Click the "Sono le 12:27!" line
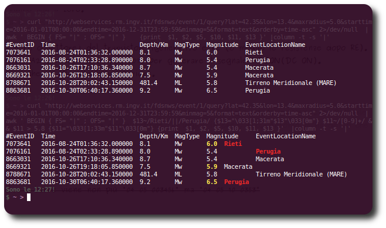 click(31, 190)
